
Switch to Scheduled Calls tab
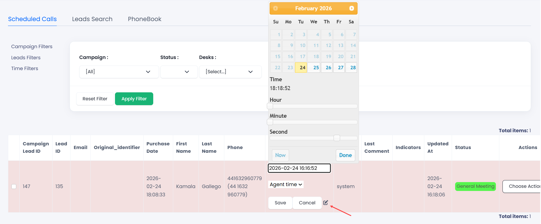click(x=32, y=19)
